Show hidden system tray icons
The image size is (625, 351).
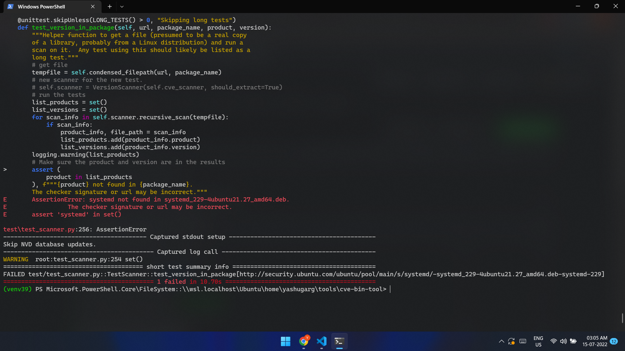click(x=501, y=341)
